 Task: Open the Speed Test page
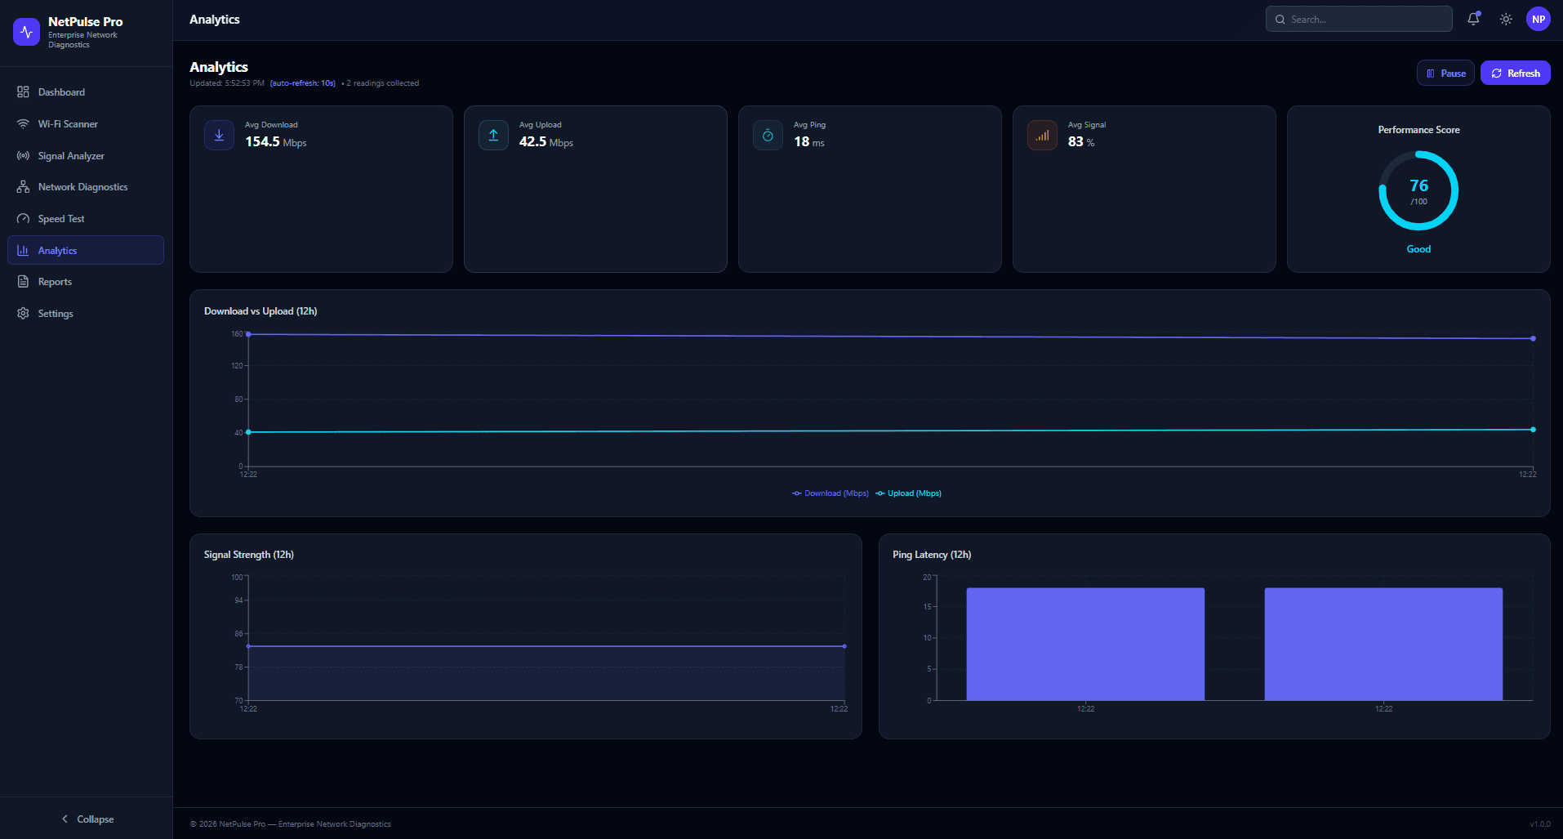click(86, 219)
